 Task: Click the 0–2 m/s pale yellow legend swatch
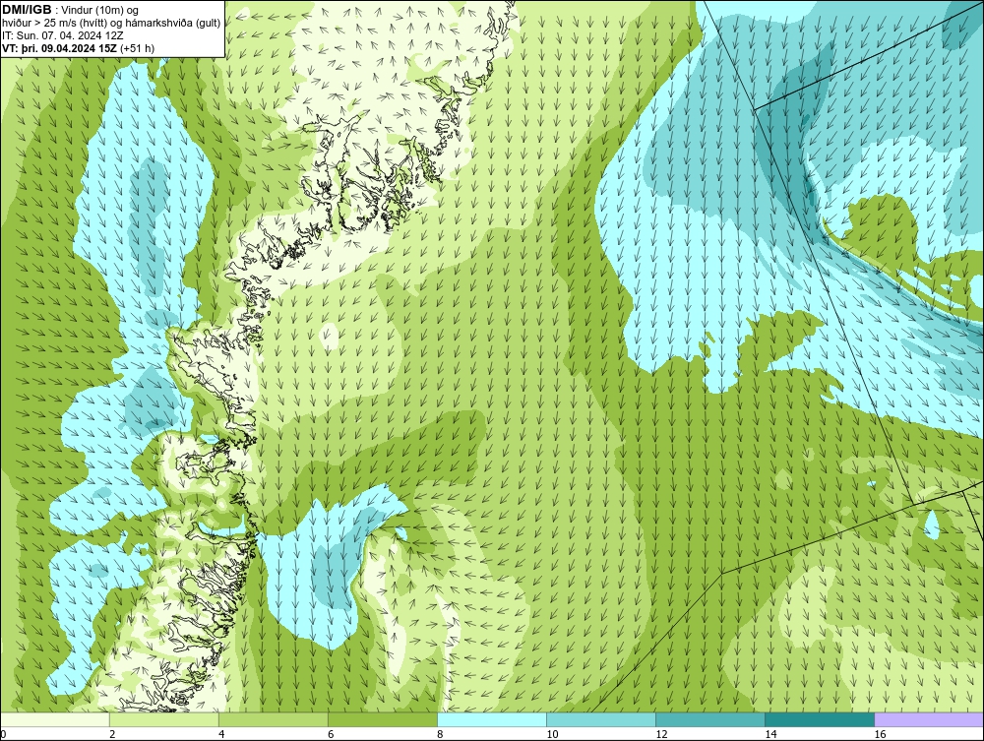click(54, 719)
